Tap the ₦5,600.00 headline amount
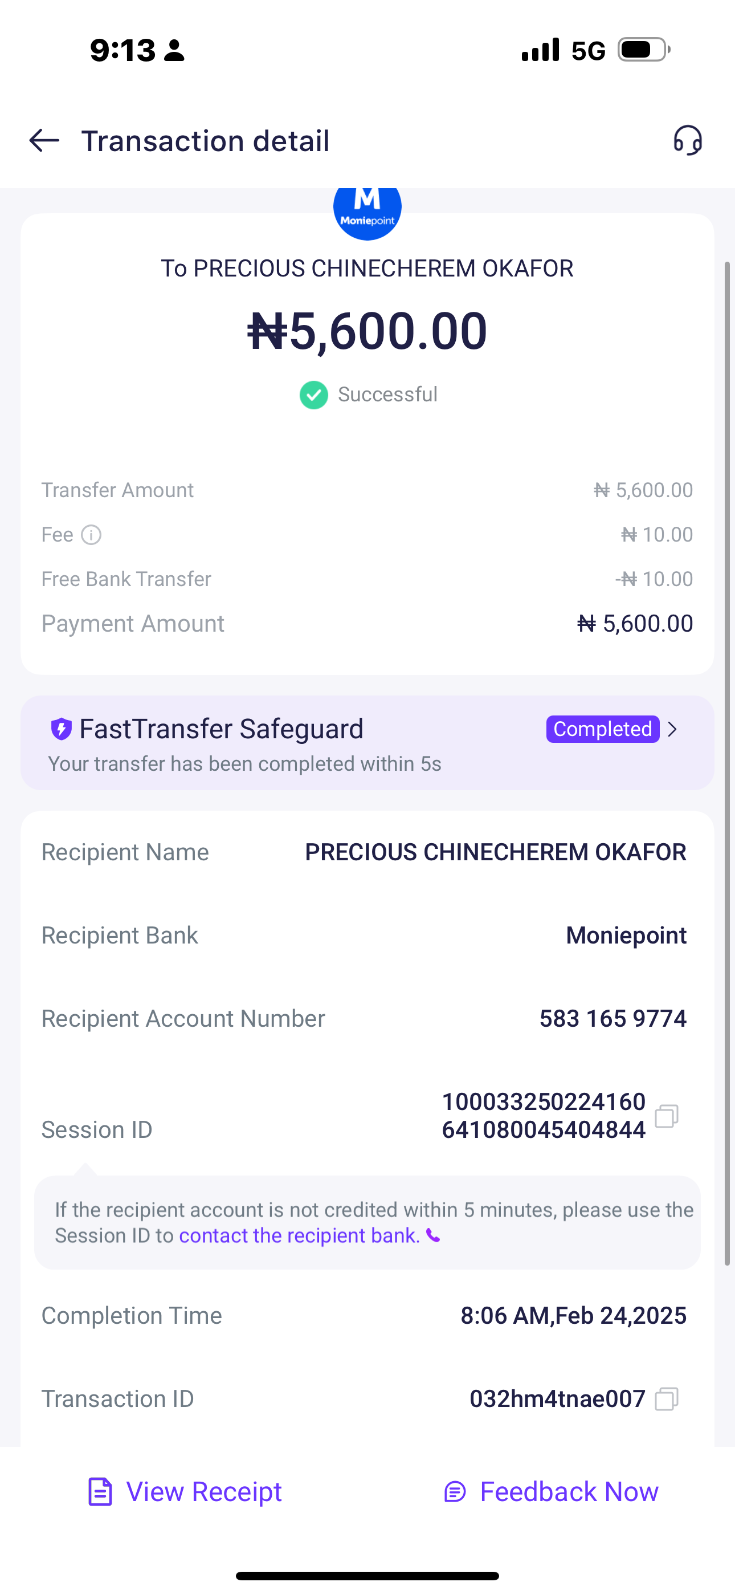Viewport: 735px width, 1594px height. coord(367,331)
